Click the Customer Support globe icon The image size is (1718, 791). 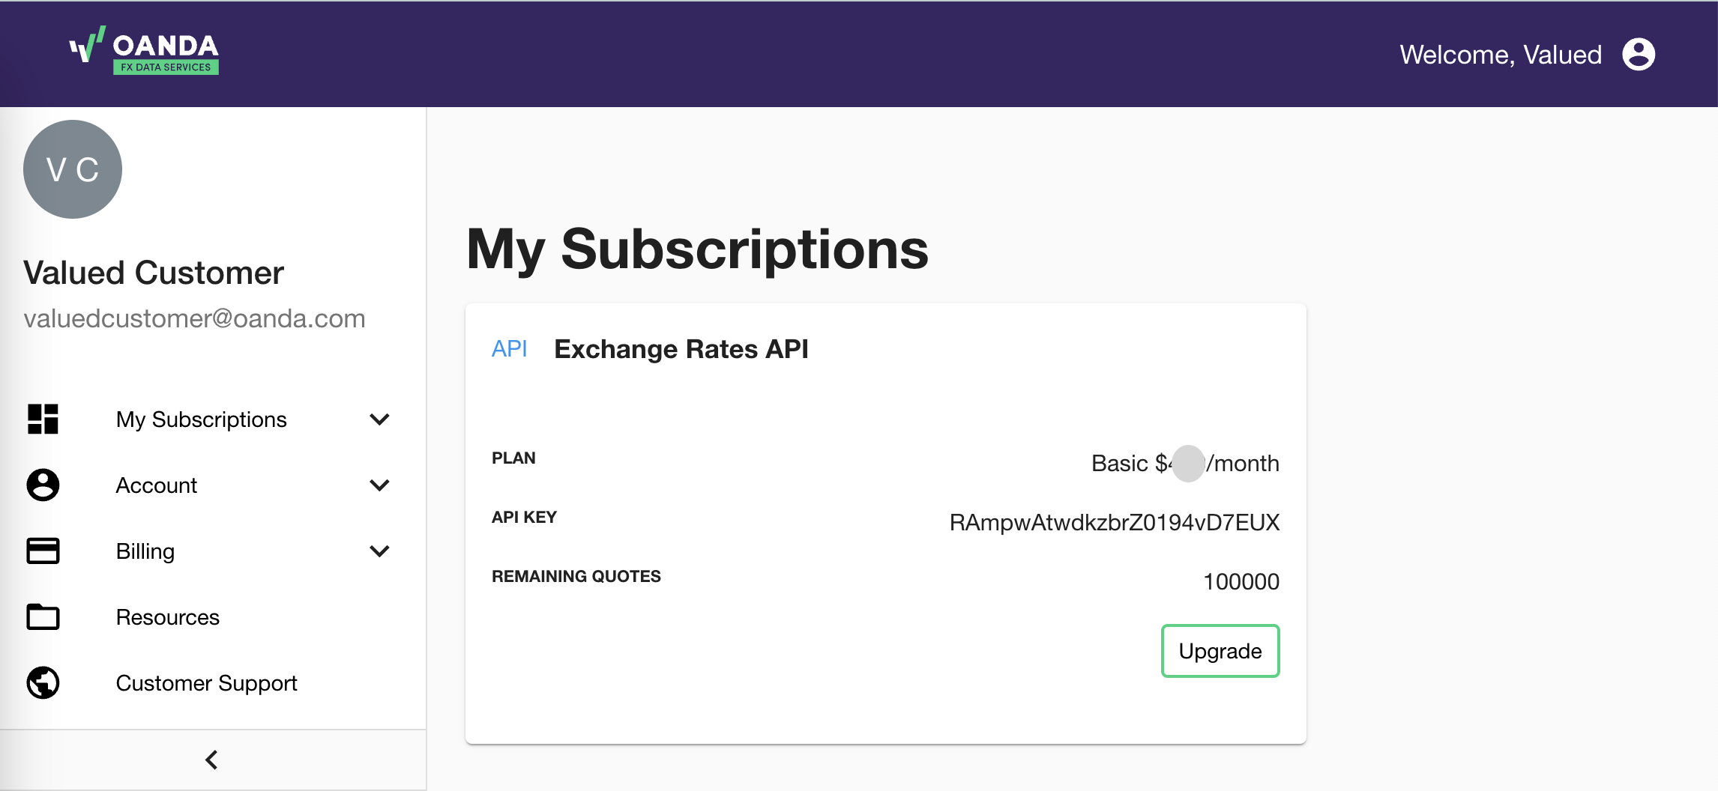(43, 682)
